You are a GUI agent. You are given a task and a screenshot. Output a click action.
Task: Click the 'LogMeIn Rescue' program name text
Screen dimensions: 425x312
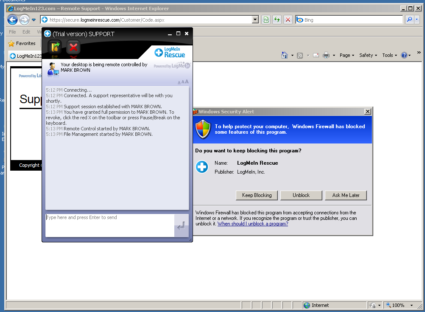(257, 163)
